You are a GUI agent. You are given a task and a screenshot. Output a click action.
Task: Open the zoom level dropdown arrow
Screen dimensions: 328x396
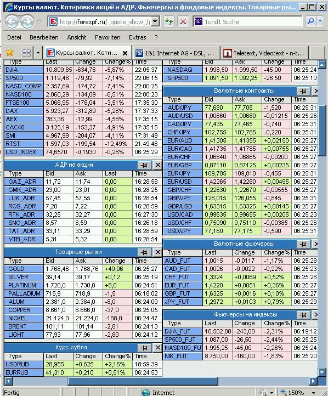click(x=313, y=393)
